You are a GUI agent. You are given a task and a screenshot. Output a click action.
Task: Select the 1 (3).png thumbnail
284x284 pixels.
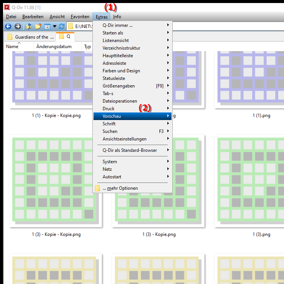coord(250,181)
